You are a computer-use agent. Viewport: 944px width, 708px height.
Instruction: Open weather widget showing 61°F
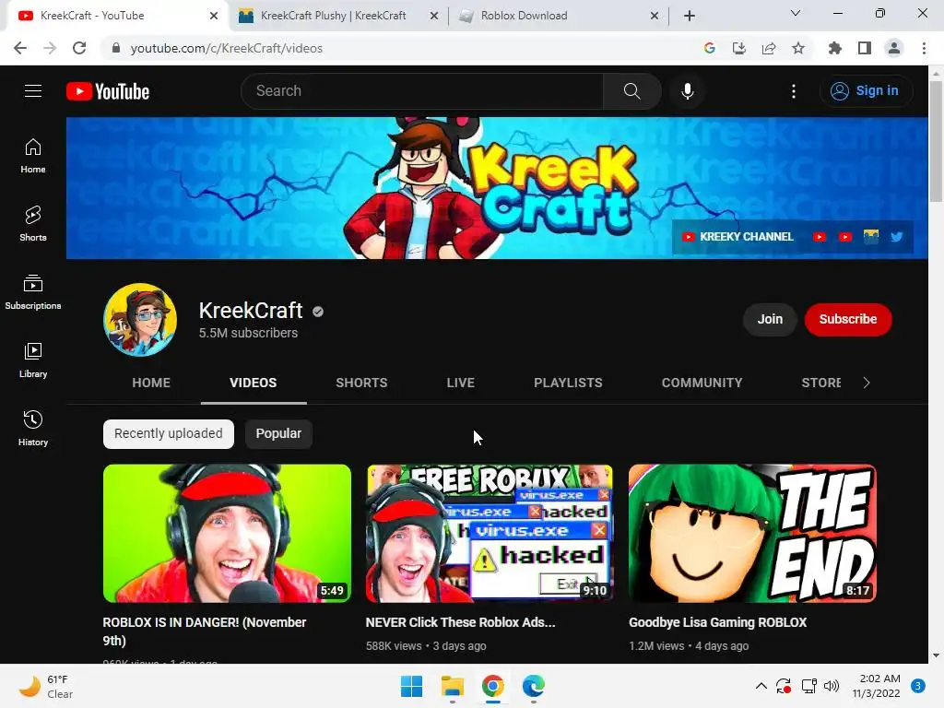coord(46,686)
